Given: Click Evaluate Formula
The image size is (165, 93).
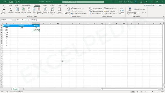Looking at the screenshot, I should (111, 14).
